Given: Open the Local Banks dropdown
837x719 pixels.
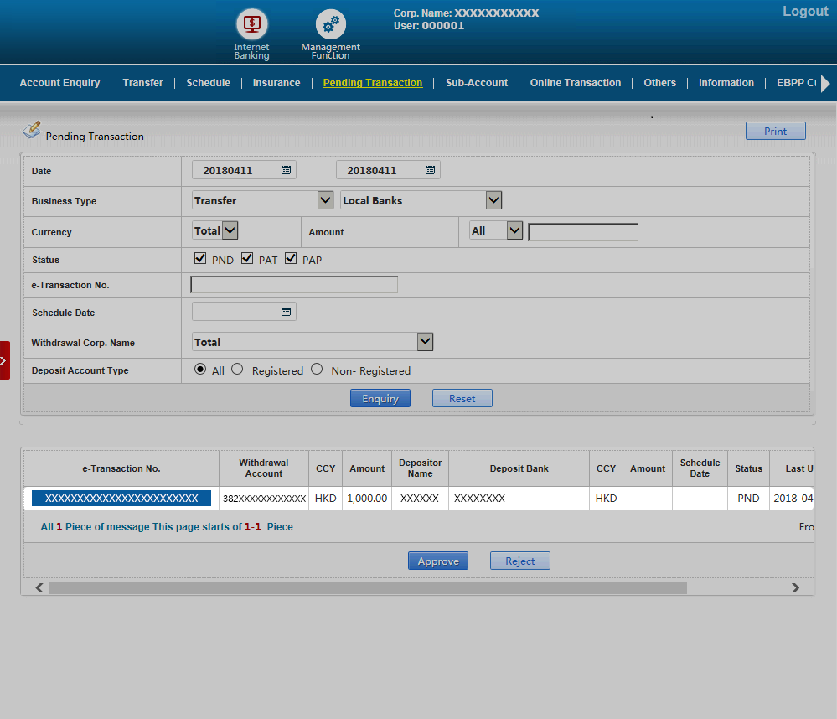Looking at the screenshot, I should tap(493, 200).
